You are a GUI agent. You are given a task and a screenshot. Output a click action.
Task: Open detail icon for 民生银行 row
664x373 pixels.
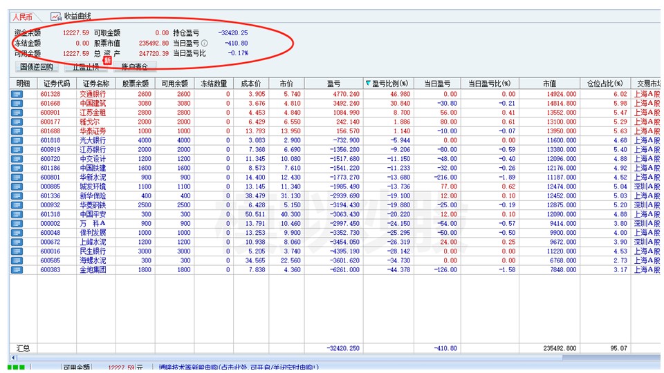(17, 251)
